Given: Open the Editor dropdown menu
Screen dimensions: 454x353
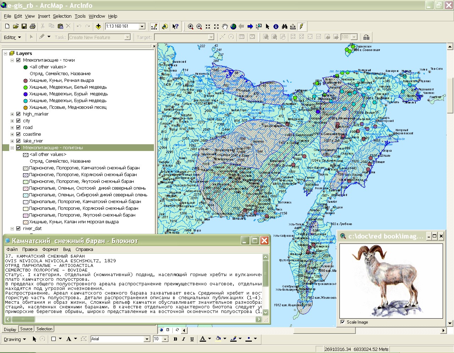Looking at the screenshot, I should [x=12, y=37].
